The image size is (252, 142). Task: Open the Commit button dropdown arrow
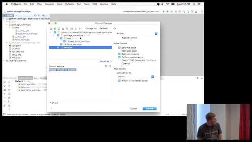[x=155, y=109]
